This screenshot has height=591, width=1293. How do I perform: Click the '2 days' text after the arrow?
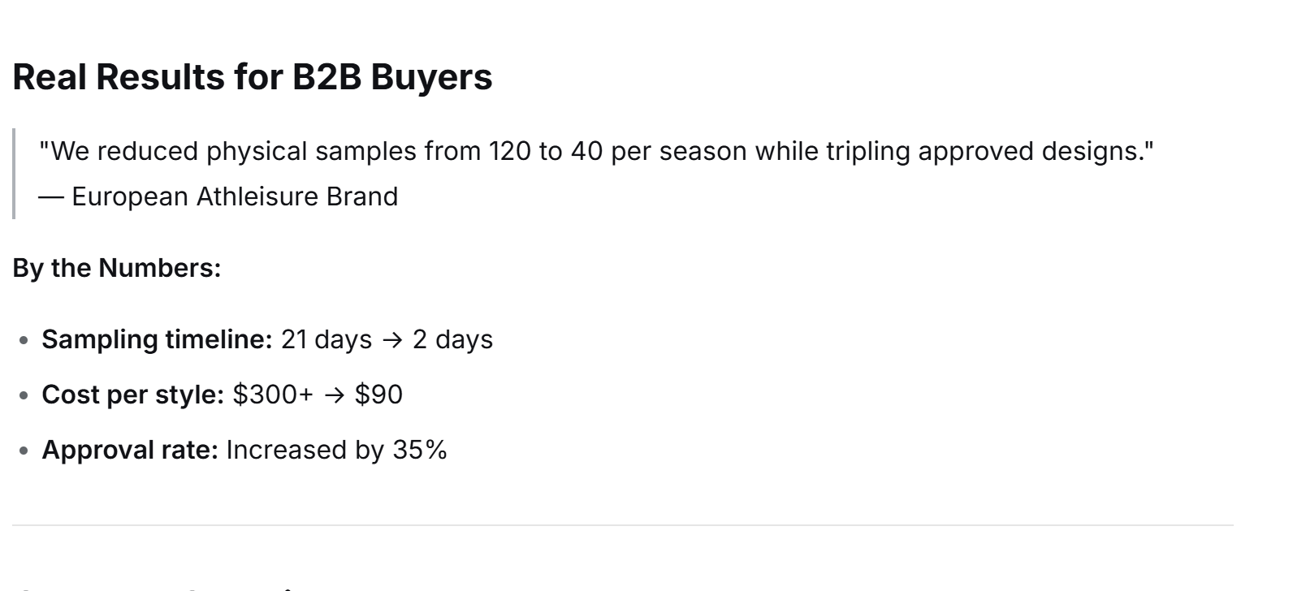452,339
